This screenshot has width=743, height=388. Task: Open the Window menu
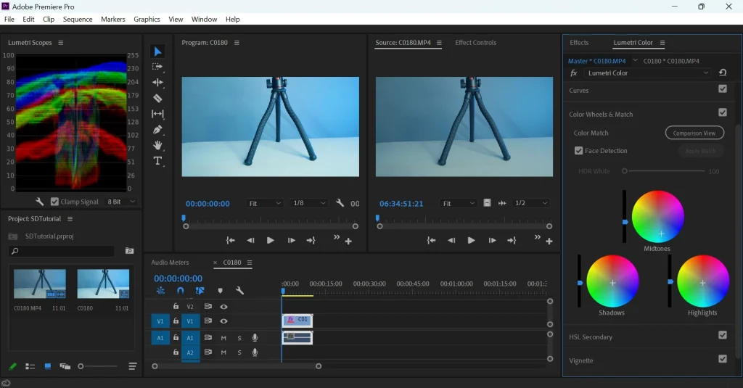204,19
